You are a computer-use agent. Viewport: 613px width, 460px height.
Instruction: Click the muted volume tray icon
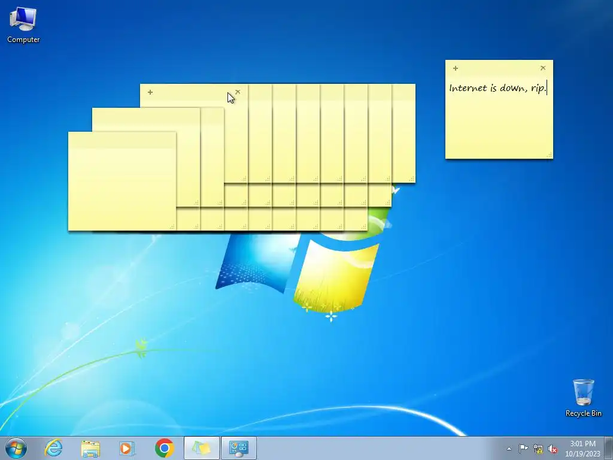click(x=553, y=449)
